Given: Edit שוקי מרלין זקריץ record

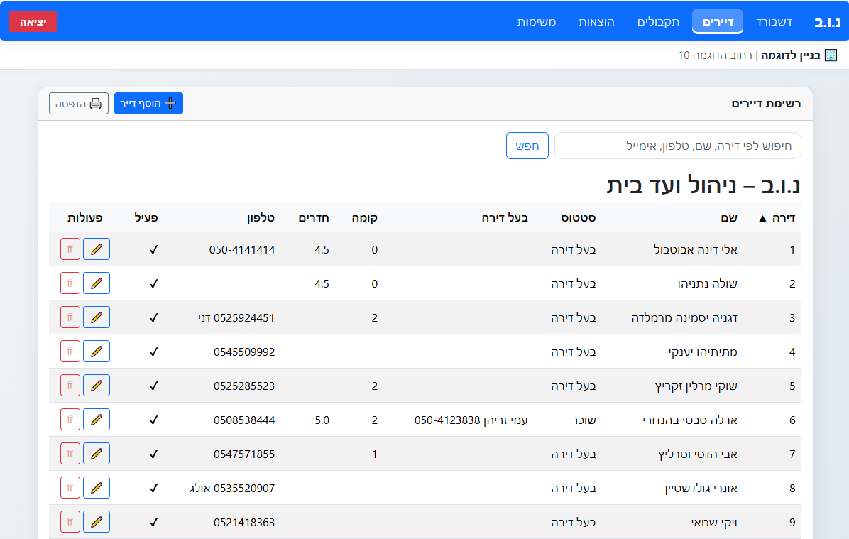Looking at the screenshot, I should coord(97,385).
